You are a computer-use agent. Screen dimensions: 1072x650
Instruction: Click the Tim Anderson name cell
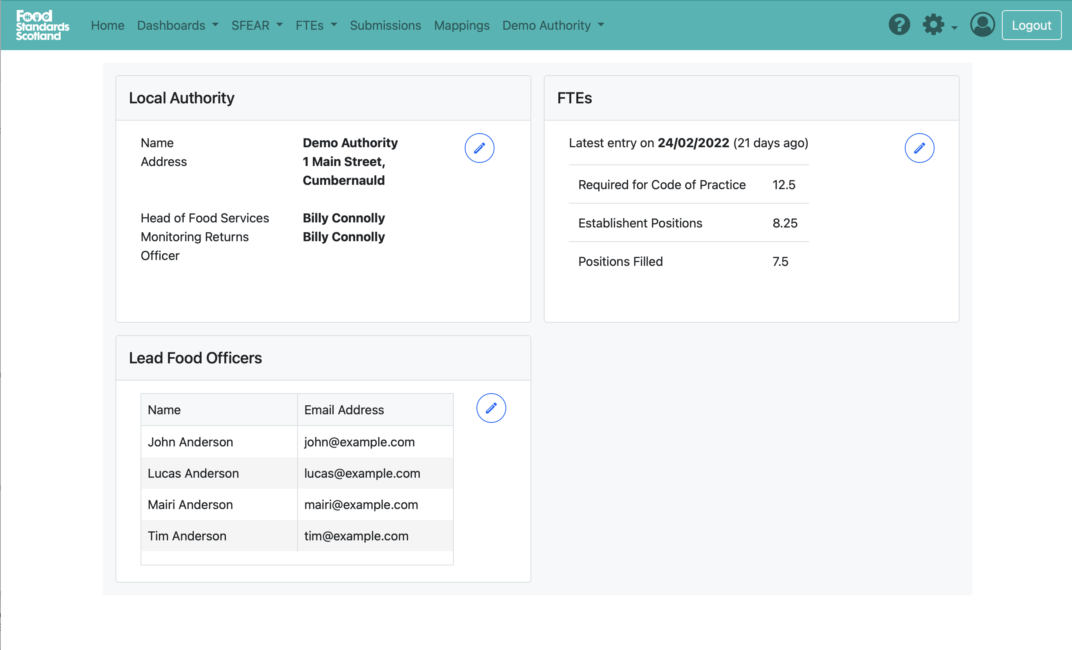pyautogui.click(x=219, y=536)
